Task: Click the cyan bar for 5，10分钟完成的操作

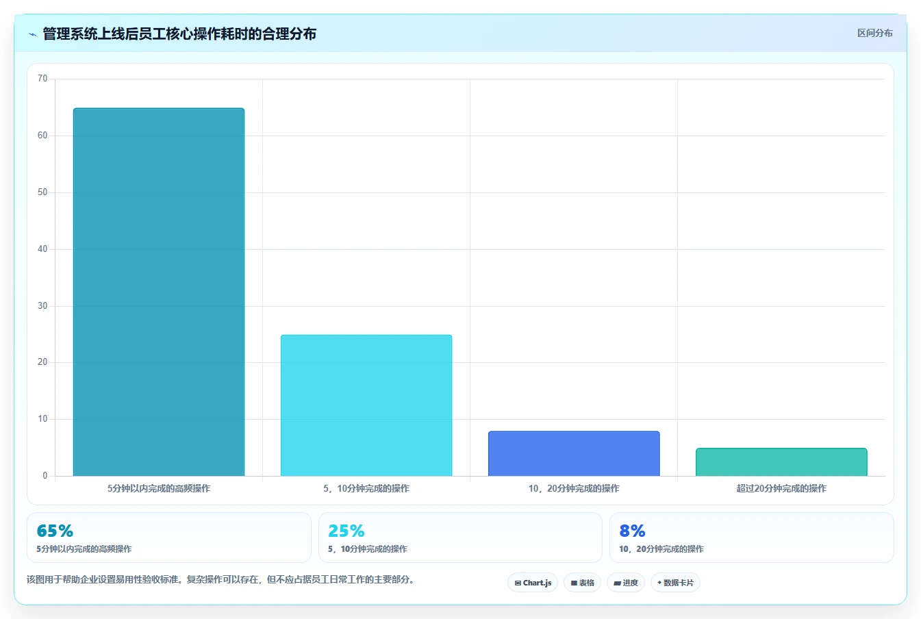Action: (366, 405)
